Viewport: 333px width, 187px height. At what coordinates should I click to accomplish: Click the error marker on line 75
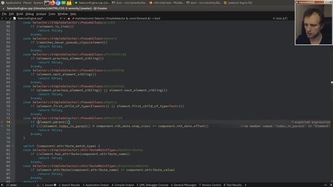[2, 126]
